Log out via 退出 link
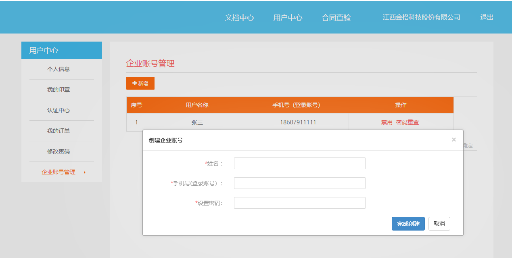 (487, 17)
